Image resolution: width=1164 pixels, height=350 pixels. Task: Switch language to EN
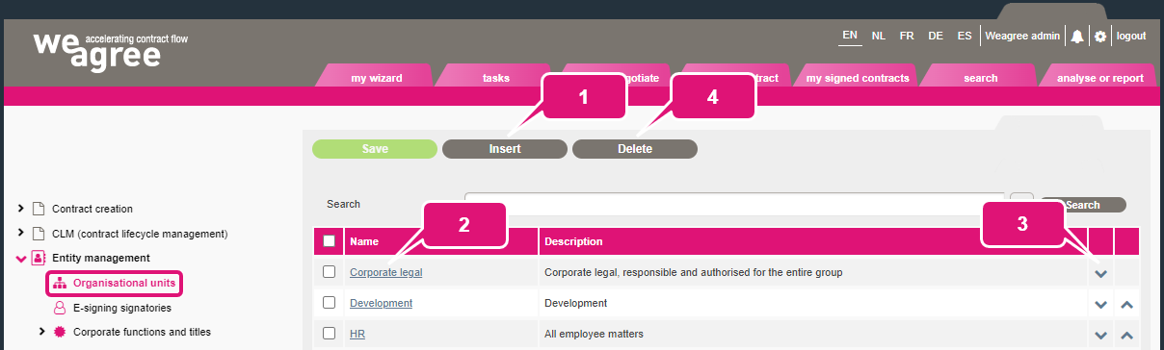tap(850, 36)
